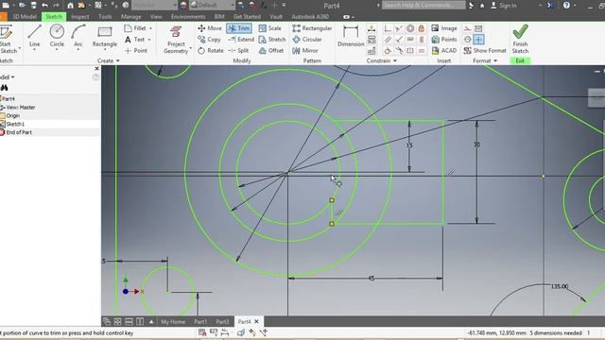This screenshot has height=340, width=605.
Task: Open the Environments ribbon tab
Action: tap(188, 17)
